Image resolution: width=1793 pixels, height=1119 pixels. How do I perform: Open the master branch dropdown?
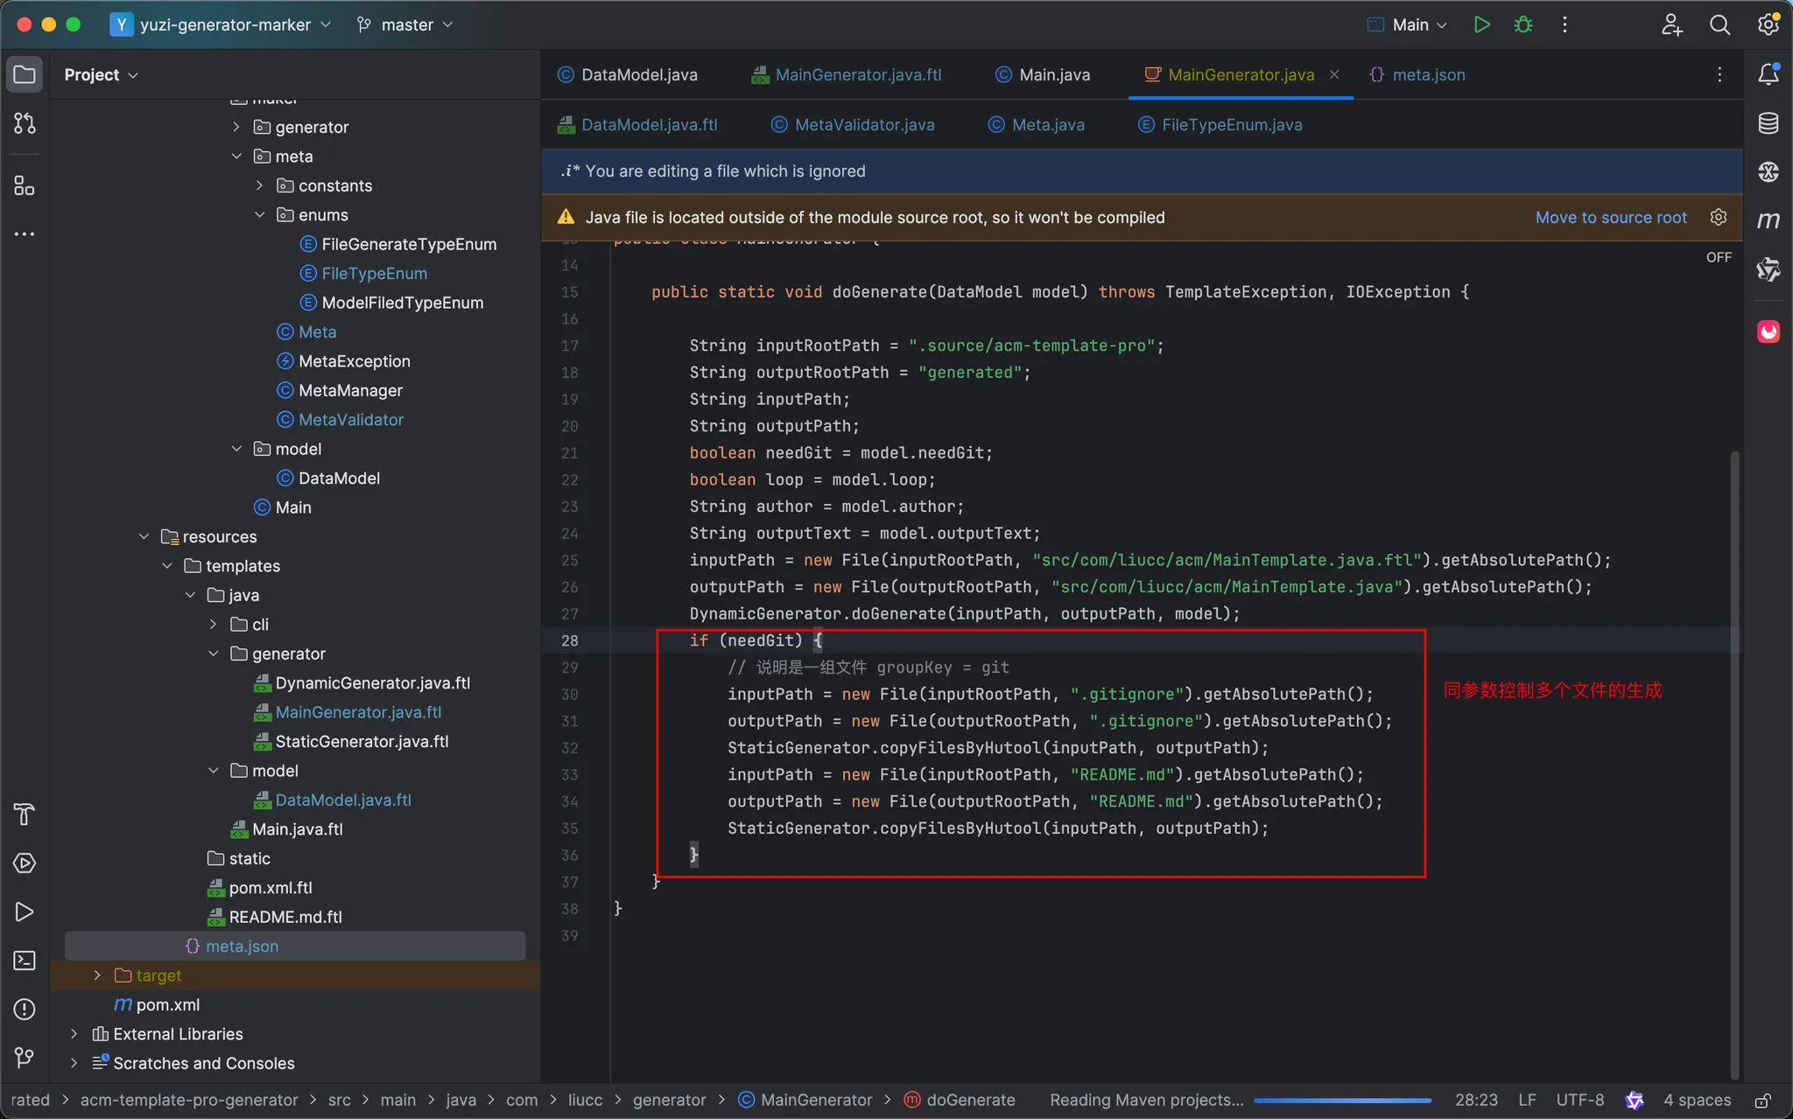click(x=405, y=24)
